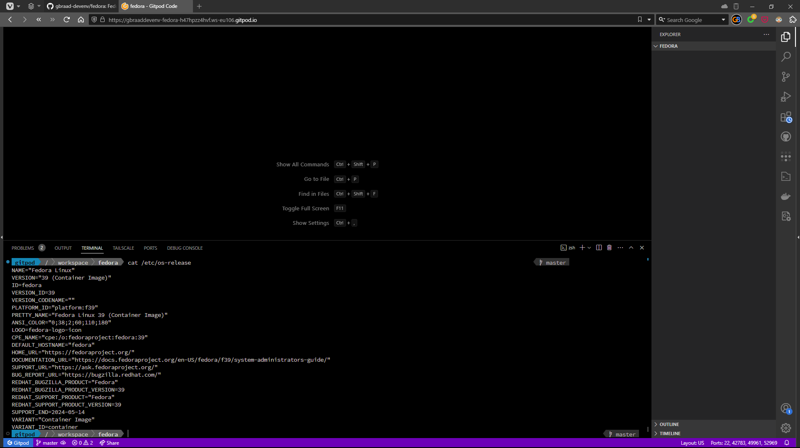800x448 pixels.
Task: Open the Extensions view
Action: [786, 117]
